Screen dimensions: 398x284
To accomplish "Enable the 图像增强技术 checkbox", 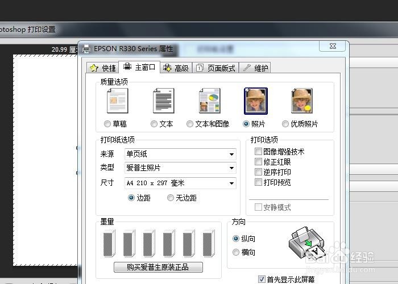I will coord(258,152).
